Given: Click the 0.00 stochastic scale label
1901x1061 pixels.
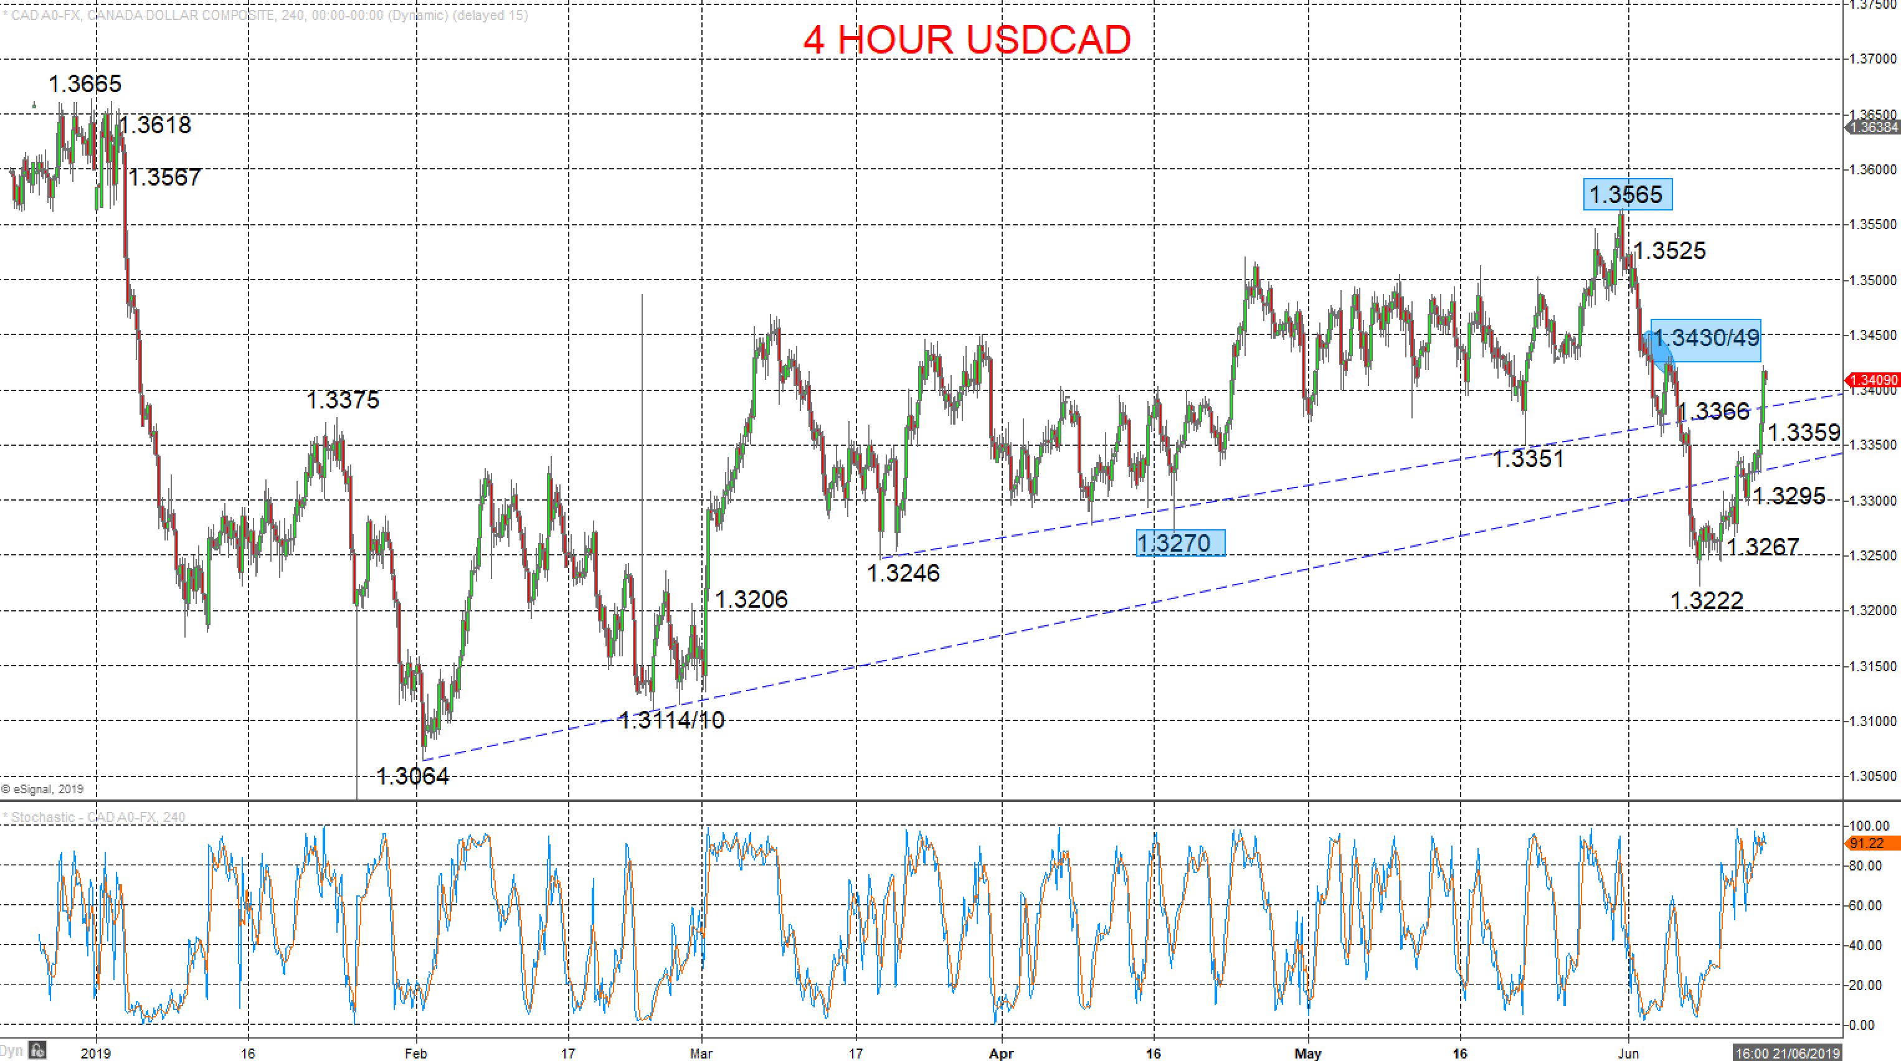Looking at the screenshot, I should tap(1862, 1025).
